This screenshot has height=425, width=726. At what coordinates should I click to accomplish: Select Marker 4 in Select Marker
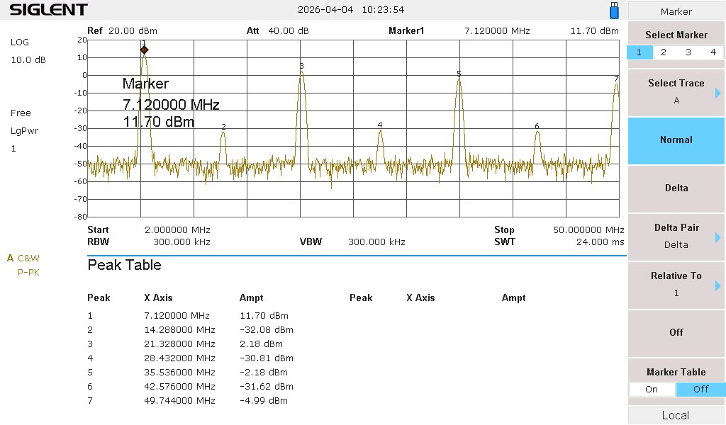[713, 52]
